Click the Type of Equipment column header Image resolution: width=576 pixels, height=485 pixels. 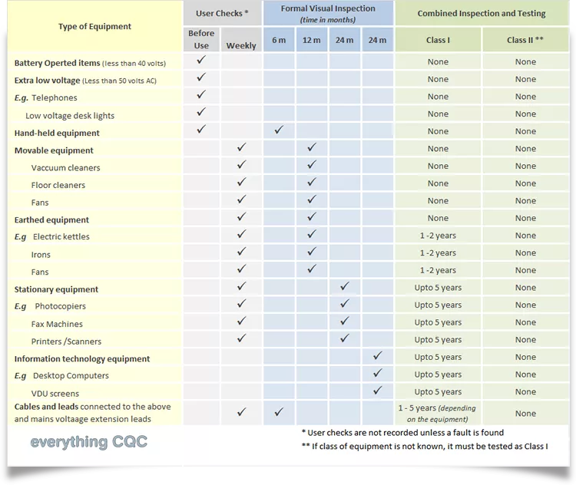click(94, 27)
